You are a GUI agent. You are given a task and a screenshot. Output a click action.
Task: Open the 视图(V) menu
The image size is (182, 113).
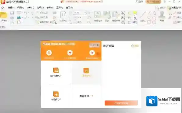(20, 8)
